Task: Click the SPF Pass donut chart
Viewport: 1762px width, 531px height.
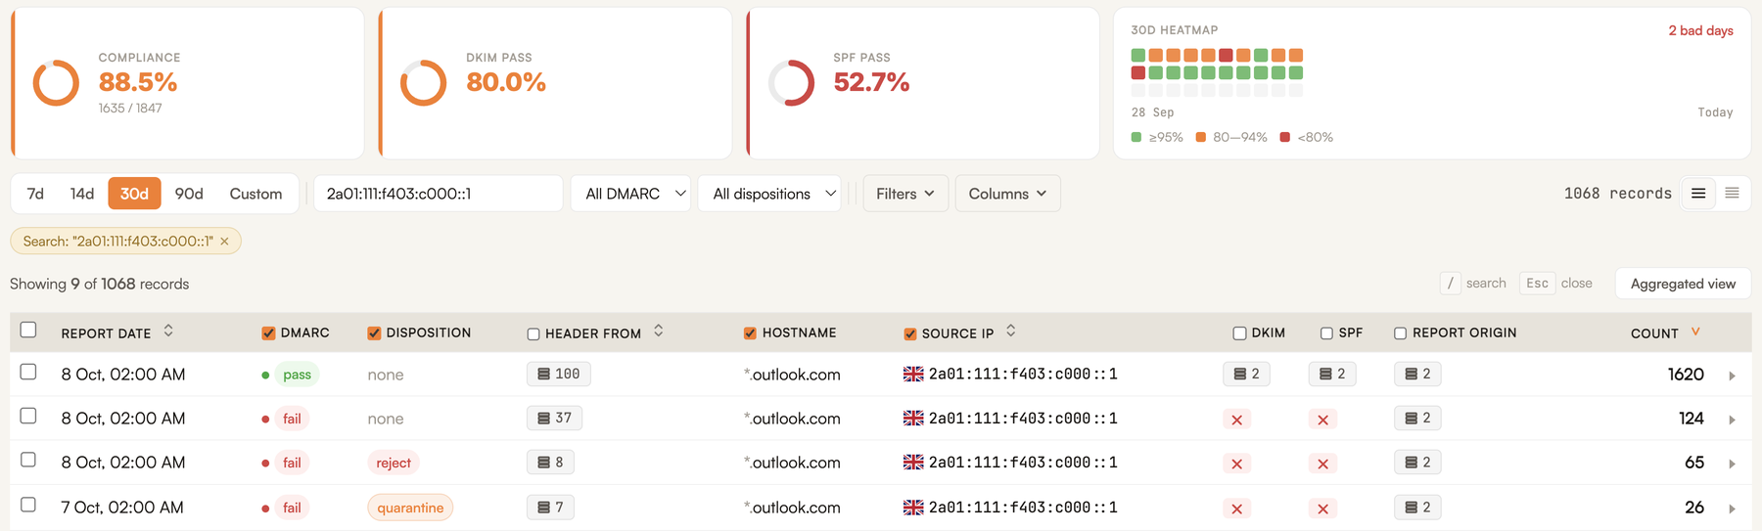Action: pyautogui.click(x=791, y=83)
